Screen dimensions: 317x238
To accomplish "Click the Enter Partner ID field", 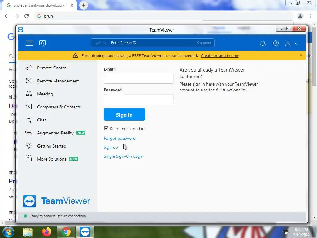I will tap(152, 43).
